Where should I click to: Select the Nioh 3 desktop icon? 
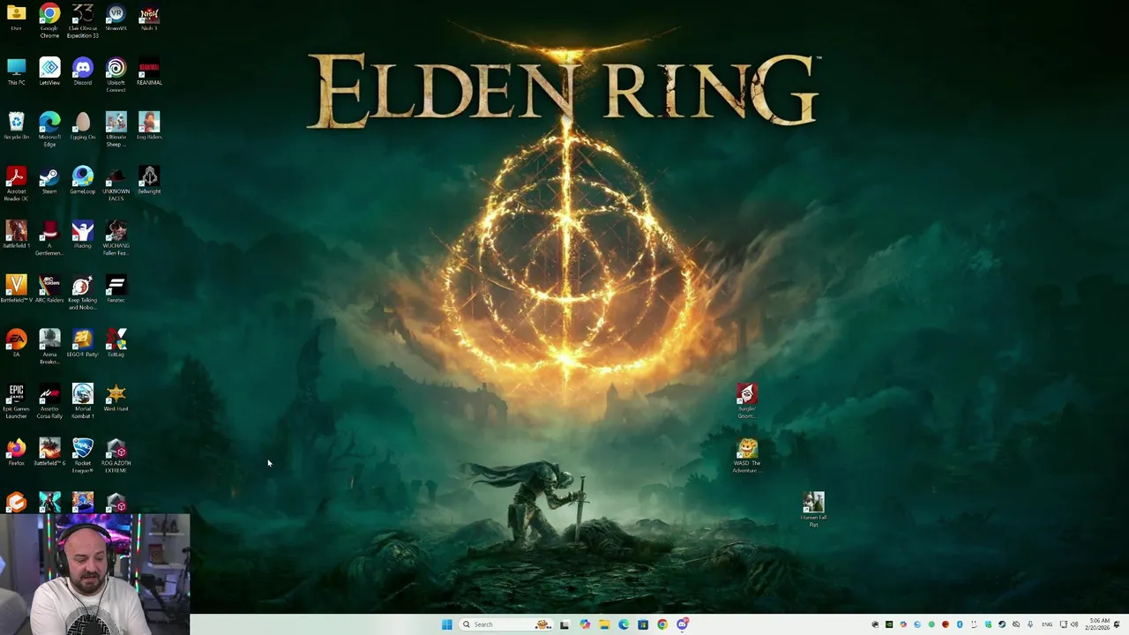(149, 18)
